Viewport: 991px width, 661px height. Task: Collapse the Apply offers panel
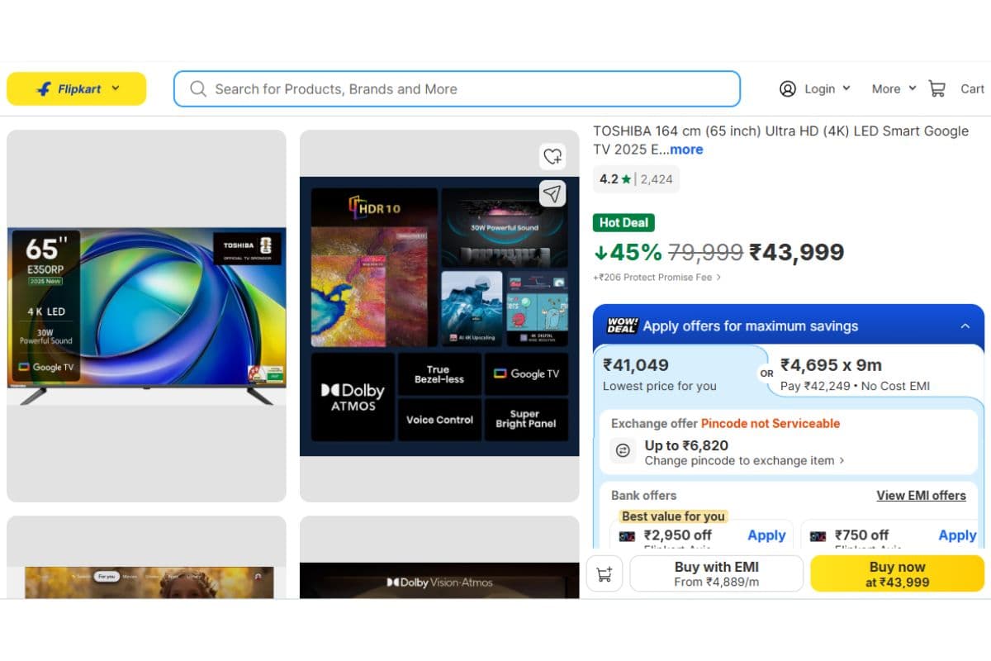click(x=965, y=326)
